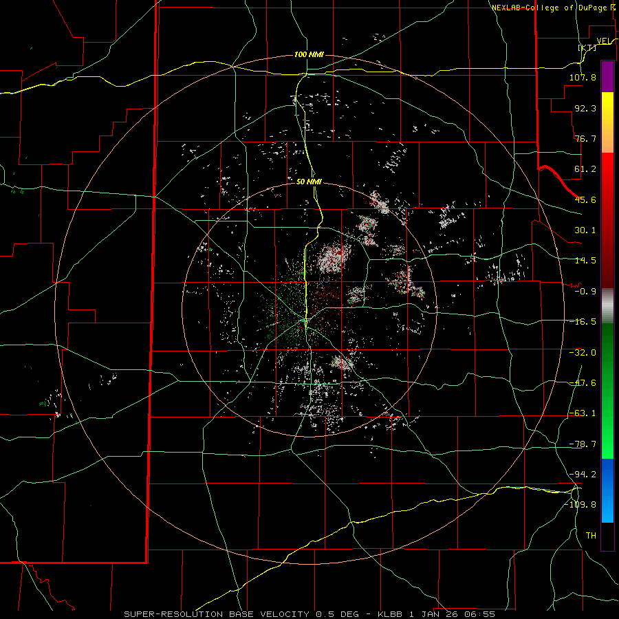Select the -47.6 velocity scale value
Viewport: 619px width, 619px height.
[x=583, y=383]
